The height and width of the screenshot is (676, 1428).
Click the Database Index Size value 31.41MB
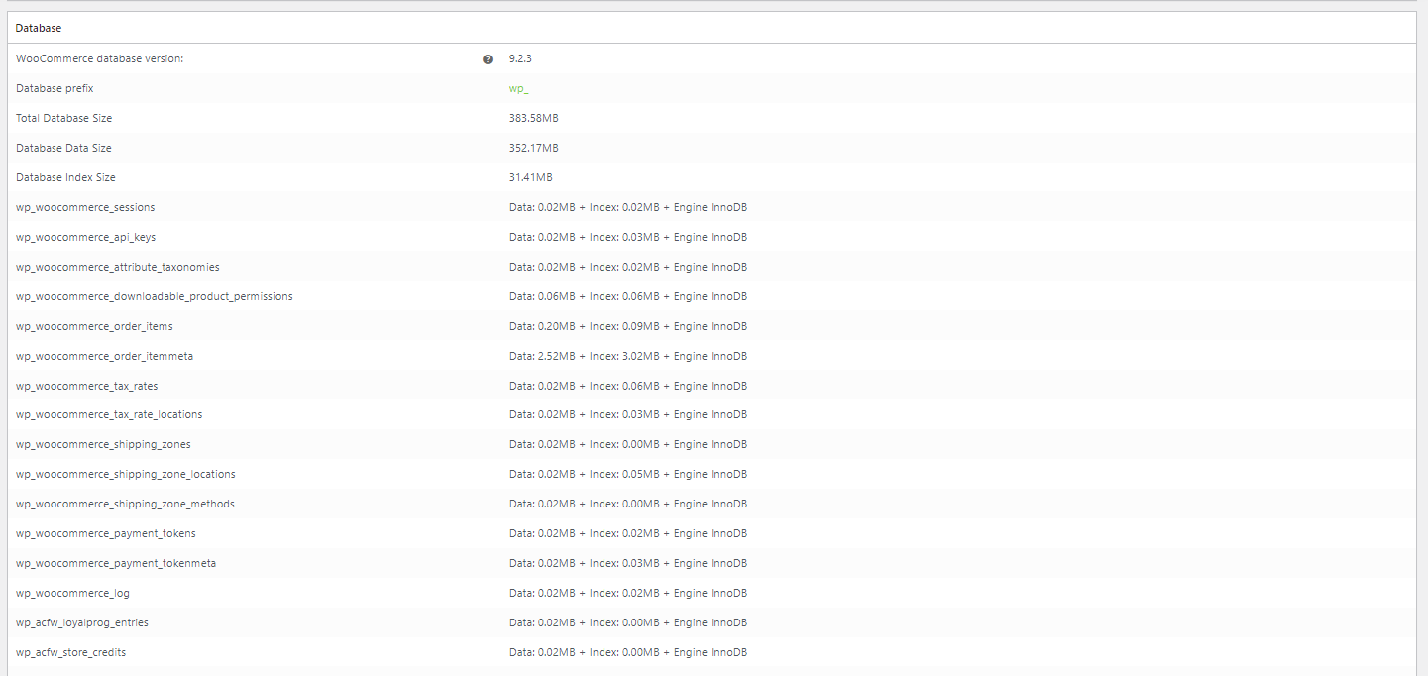530,178
